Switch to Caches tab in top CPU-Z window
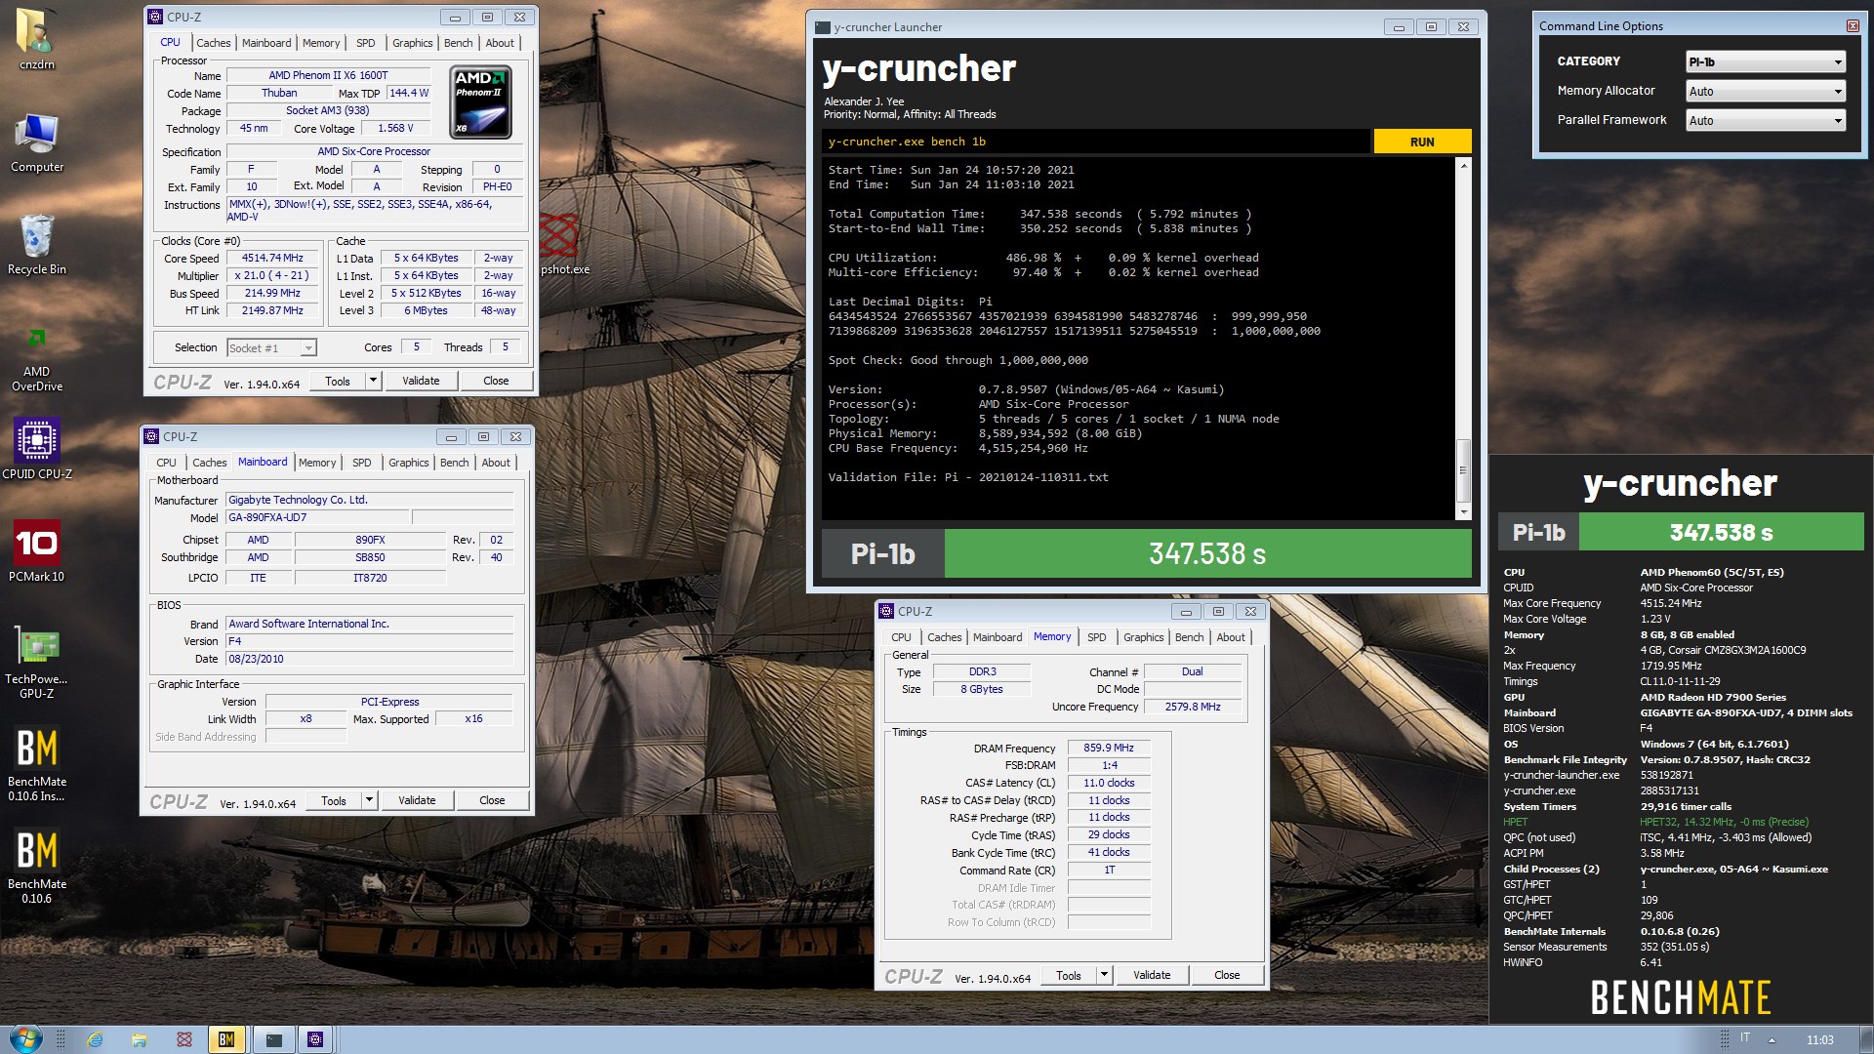1874x1054 pixels. point(213,43)
